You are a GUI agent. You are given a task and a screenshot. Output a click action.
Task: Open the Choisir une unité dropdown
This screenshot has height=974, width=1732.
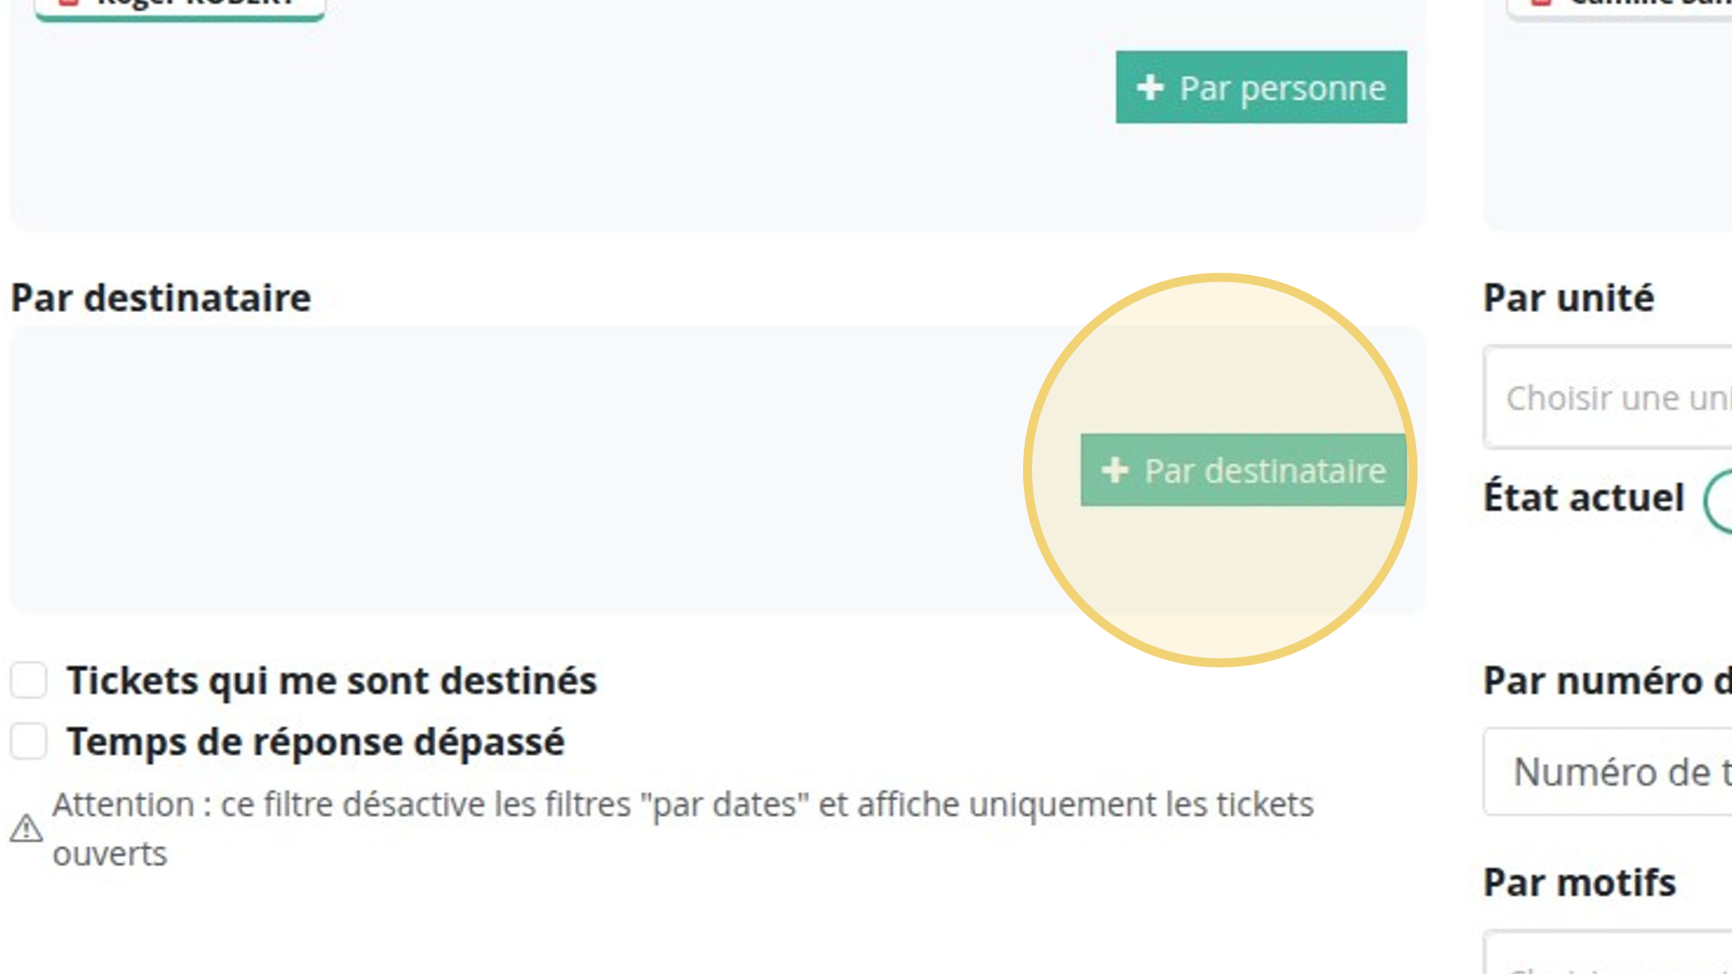point(1608,397)
